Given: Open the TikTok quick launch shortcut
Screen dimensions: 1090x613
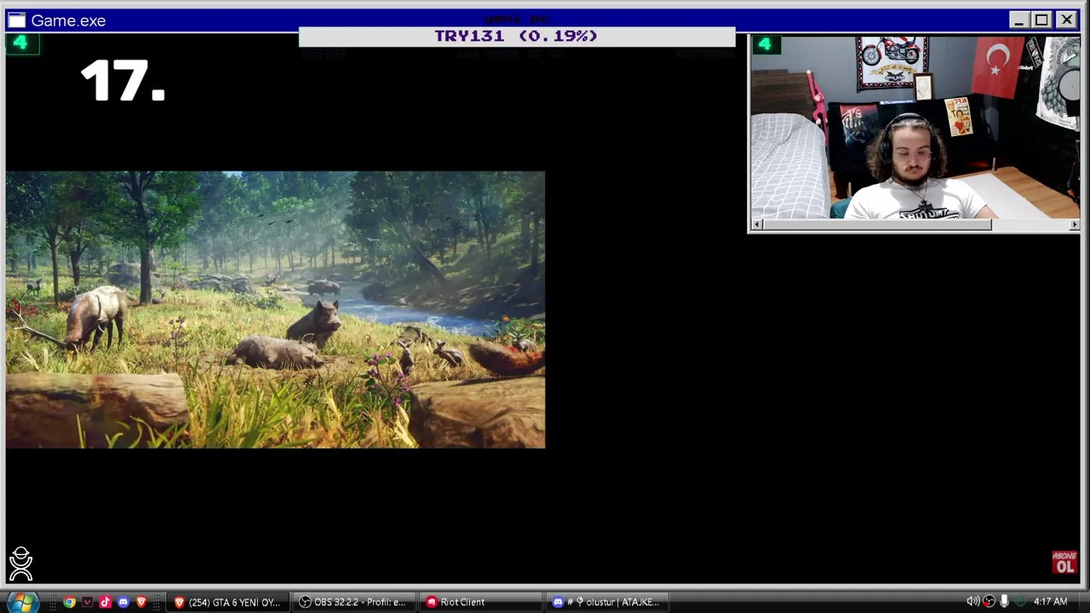Looking at the screenshot, I should tap(105, 602).
